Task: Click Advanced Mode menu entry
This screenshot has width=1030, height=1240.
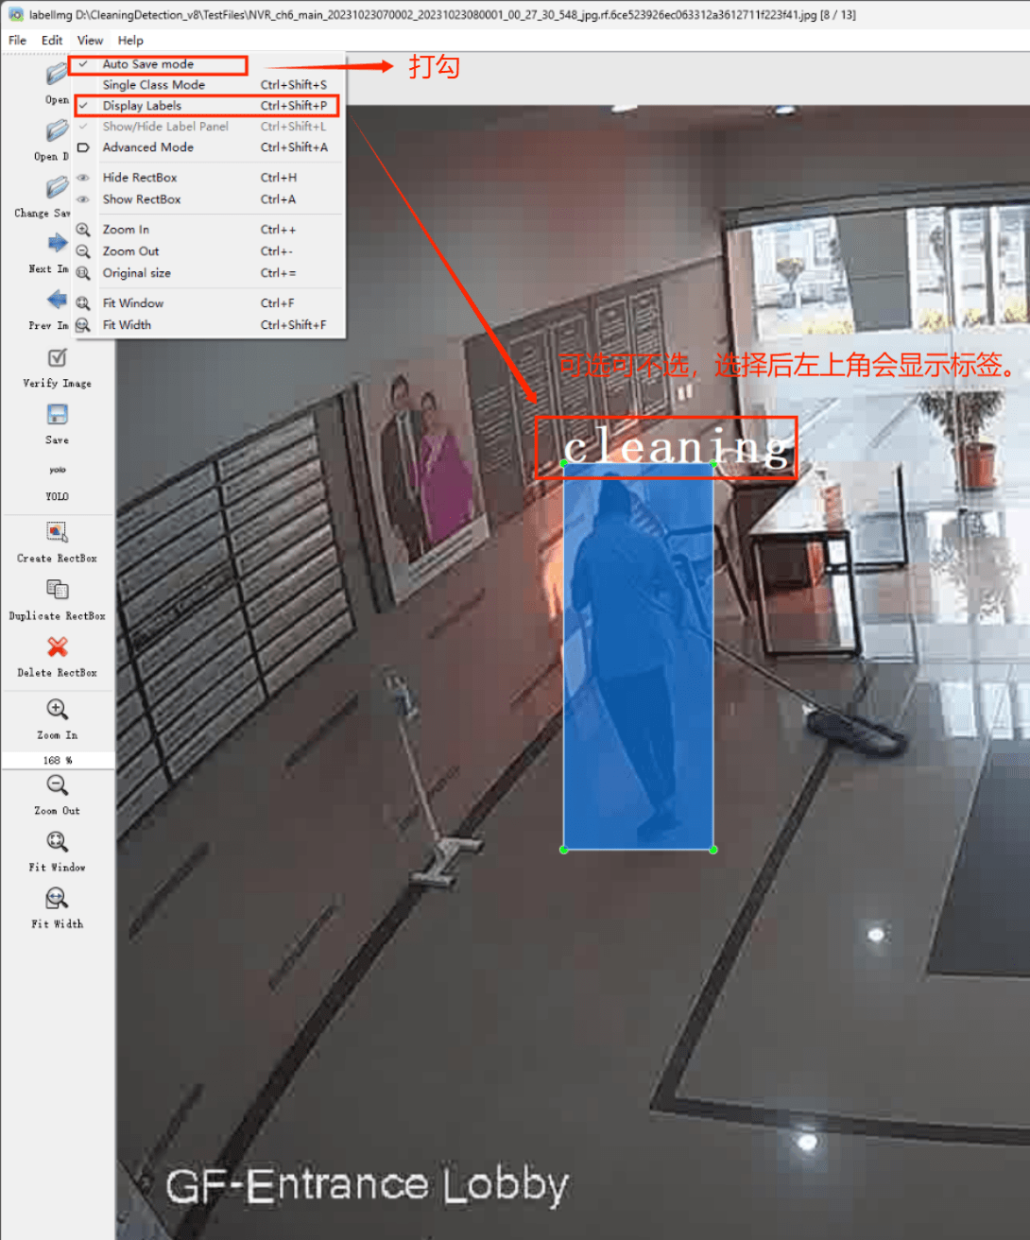Action: click(147, 147)
